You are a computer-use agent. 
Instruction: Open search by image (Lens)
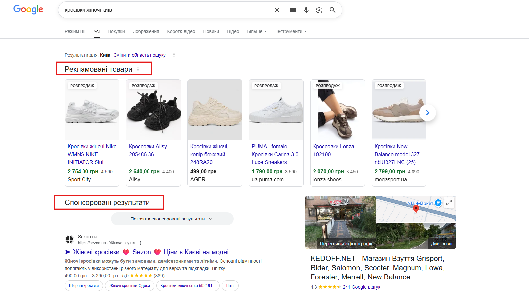tap(319, 10)
